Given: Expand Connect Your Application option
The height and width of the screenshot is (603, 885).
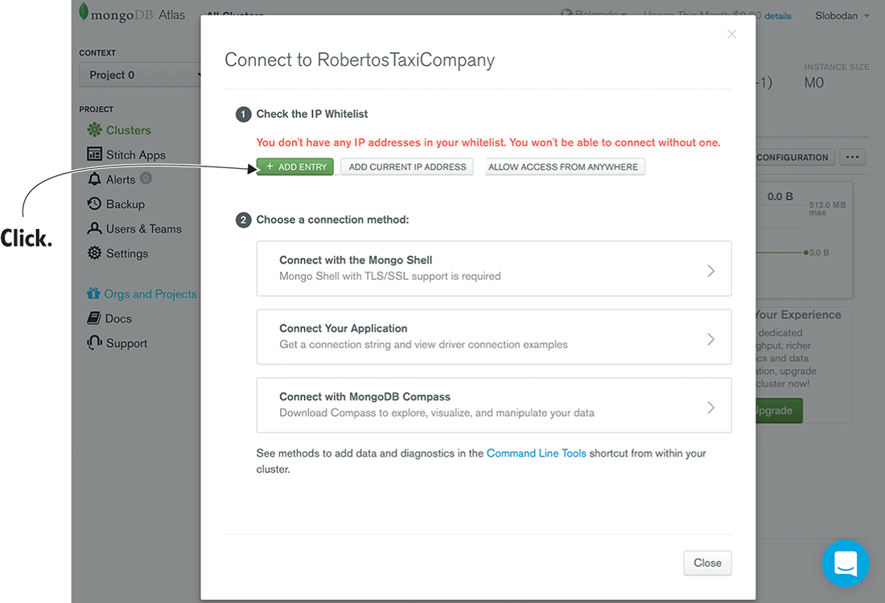Looking at the screenshot, I should click(x=493, y=337).
